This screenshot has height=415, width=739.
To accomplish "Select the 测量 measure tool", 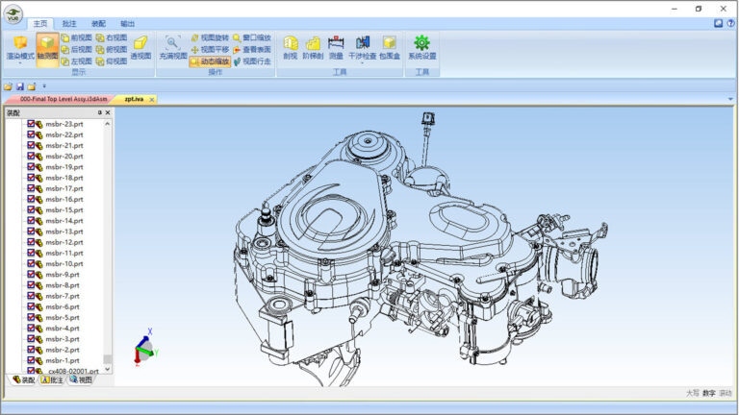I will (x=336, y=48).
